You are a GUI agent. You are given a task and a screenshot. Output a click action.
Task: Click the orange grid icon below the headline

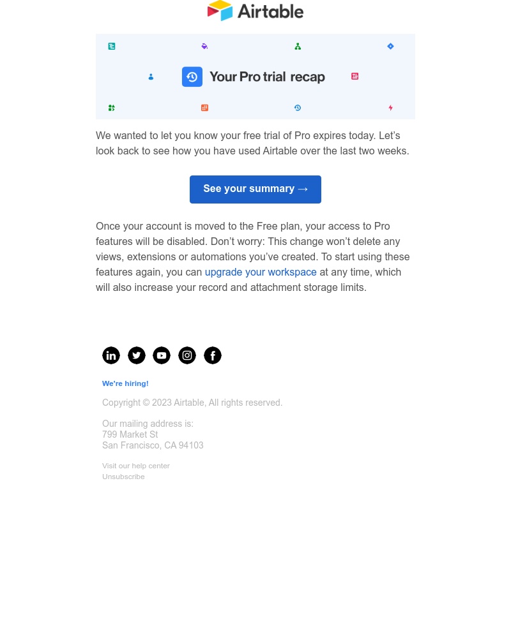204,107
